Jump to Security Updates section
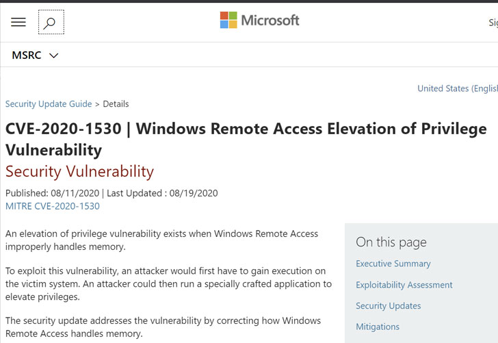The image size is (498, 343). pyautogui.click(x=388, y=306)
